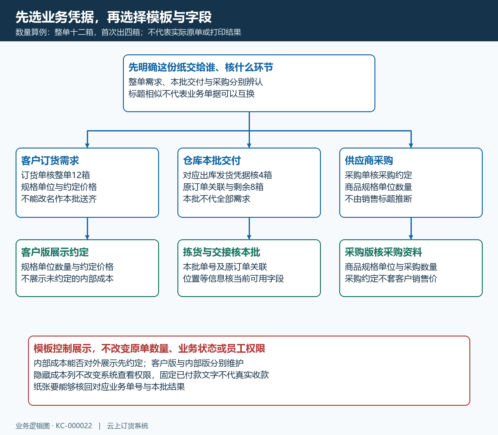Click line "标题相似不代表业务单据可以互换"
Viewport: 498px width, 435px height.
(191, 94)
